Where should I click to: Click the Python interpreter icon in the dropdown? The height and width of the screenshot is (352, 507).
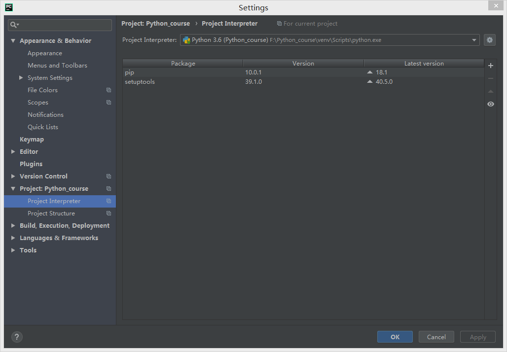[186, 40]
